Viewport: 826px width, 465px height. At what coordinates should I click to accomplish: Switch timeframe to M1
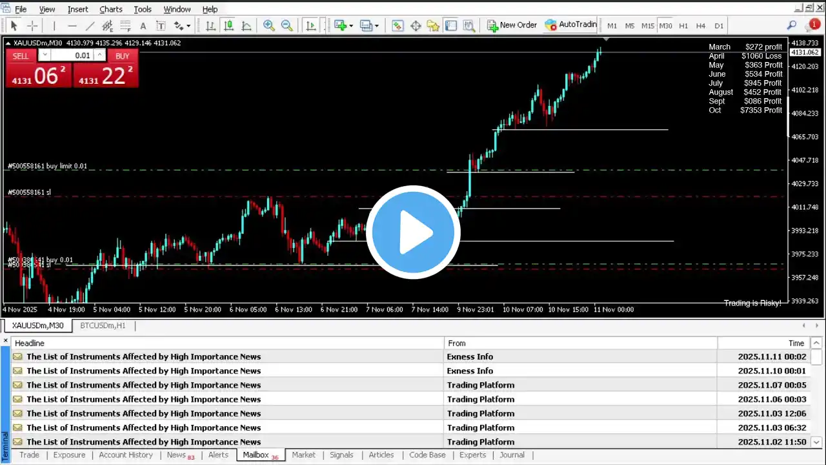coord(612,26)
